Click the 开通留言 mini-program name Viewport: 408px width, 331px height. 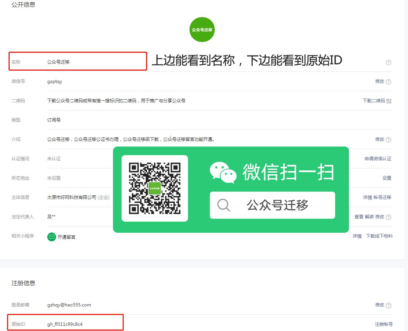[x=67, y=237]
